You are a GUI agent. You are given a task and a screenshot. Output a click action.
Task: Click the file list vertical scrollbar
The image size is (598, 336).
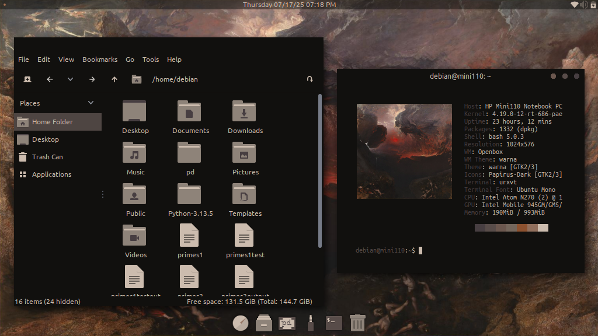(319, 171)
